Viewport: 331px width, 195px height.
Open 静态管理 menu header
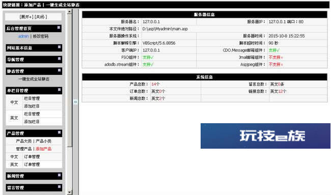click(34, 71)
